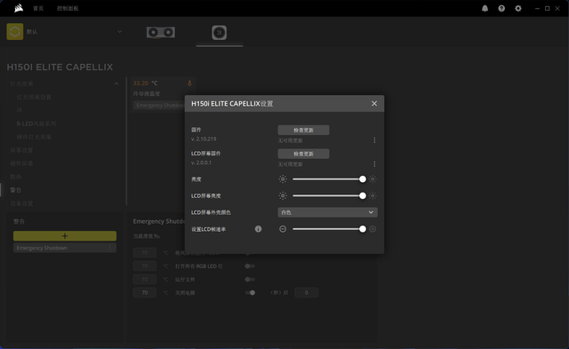
Task: Open 硬件灯光效果 in the sidebar
Action: coord(34,137)
